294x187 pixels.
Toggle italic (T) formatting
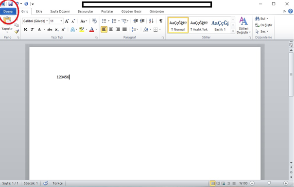pyautogui.click(x=32, y=29)
